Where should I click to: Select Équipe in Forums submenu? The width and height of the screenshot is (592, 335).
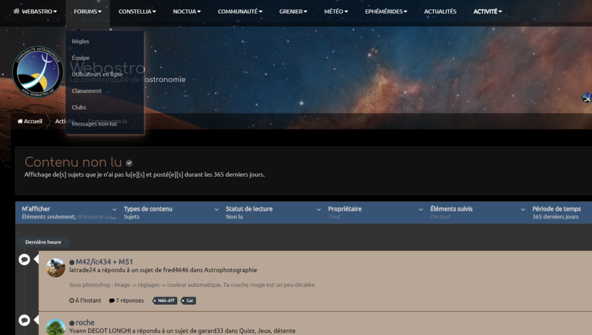(x=81, y=58)
